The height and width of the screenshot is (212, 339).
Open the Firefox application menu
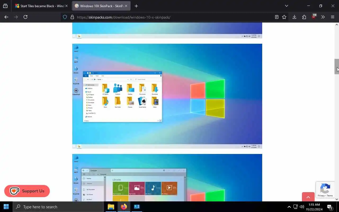pos(333,17)
